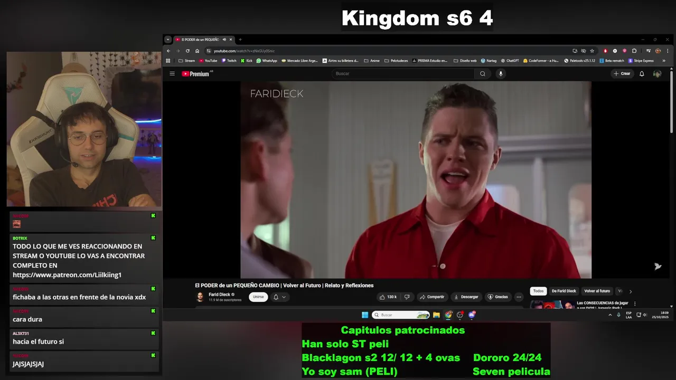Open the ChatGPT bookmark
Screen dimensions: 676x380
(510, 61)
